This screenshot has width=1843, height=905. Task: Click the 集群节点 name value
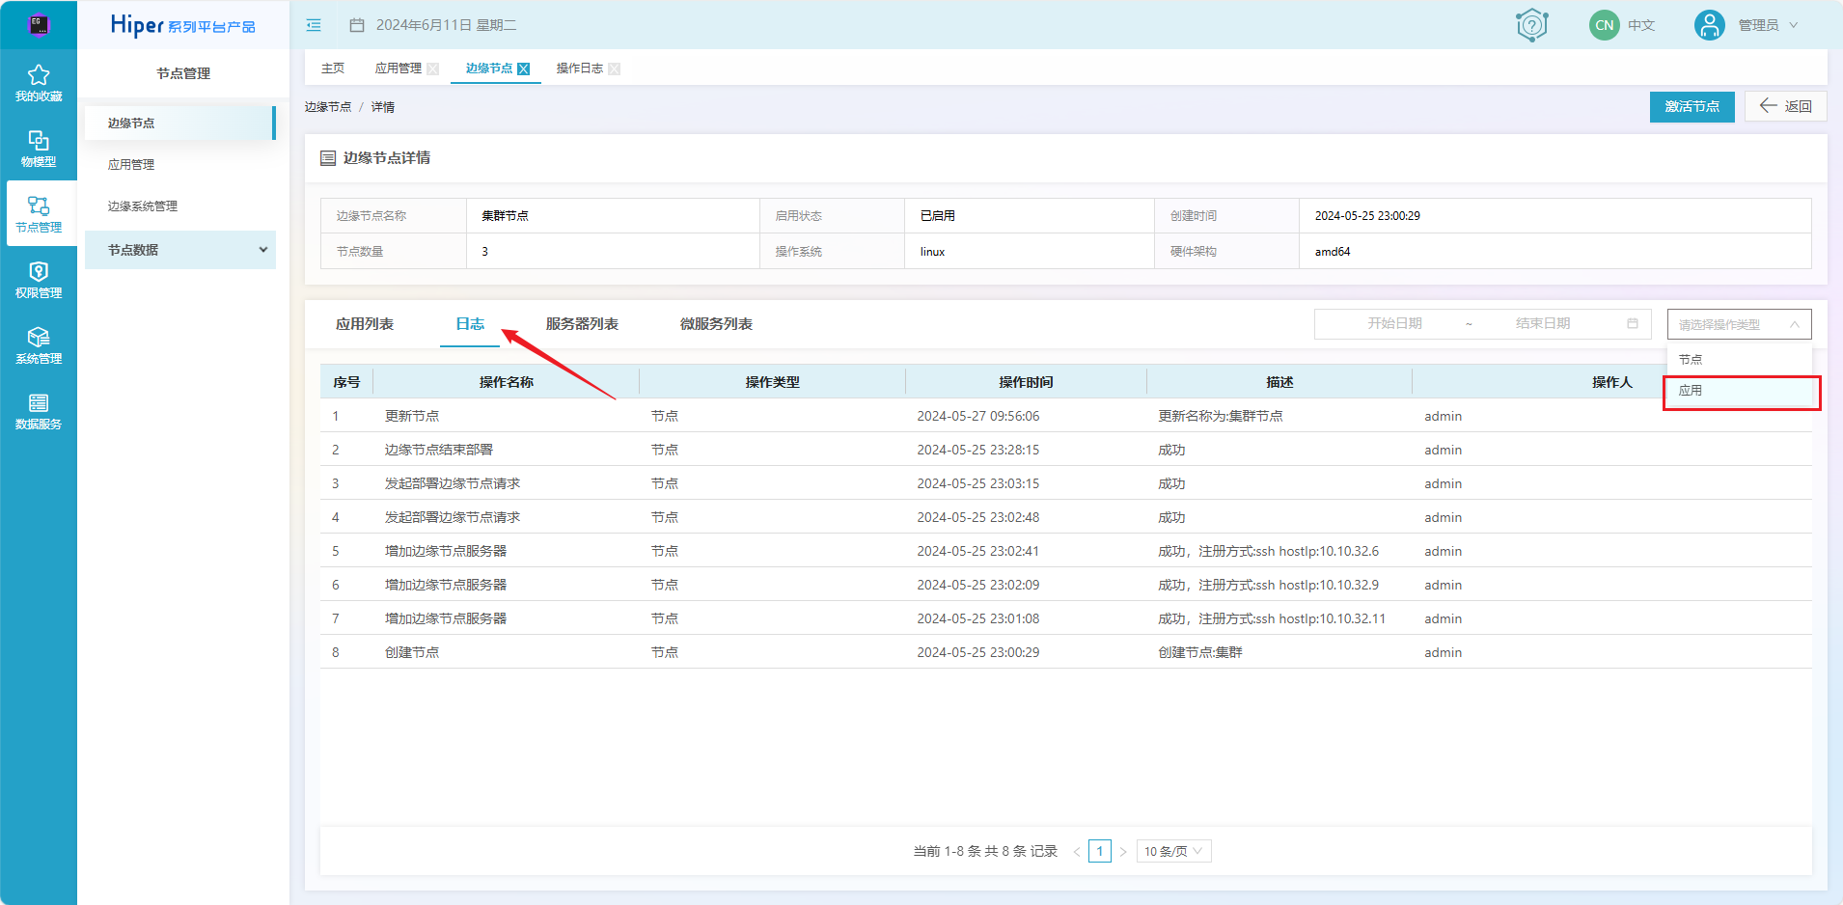[505, 216]
